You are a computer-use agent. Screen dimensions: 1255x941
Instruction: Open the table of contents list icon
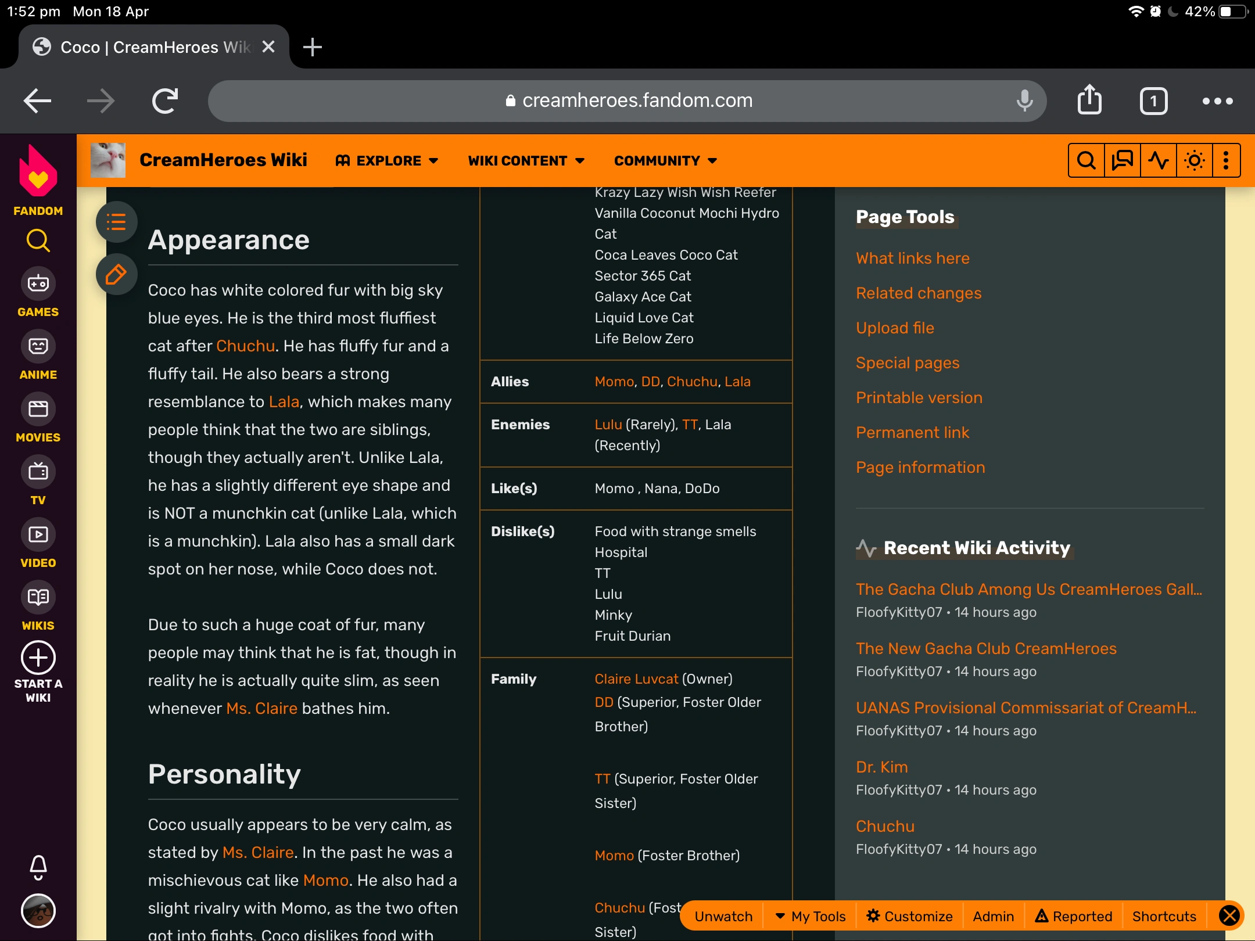coord(116,222)
